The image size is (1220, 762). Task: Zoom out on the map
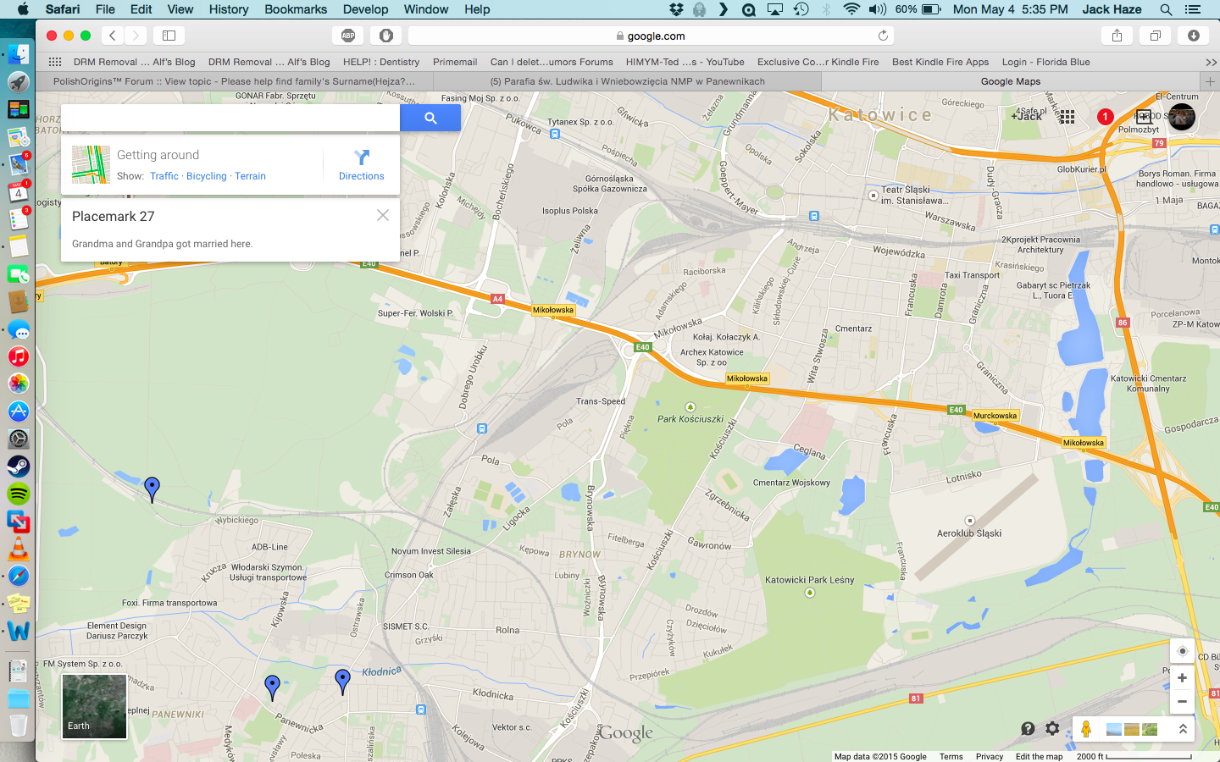(x=1182, y=701)
